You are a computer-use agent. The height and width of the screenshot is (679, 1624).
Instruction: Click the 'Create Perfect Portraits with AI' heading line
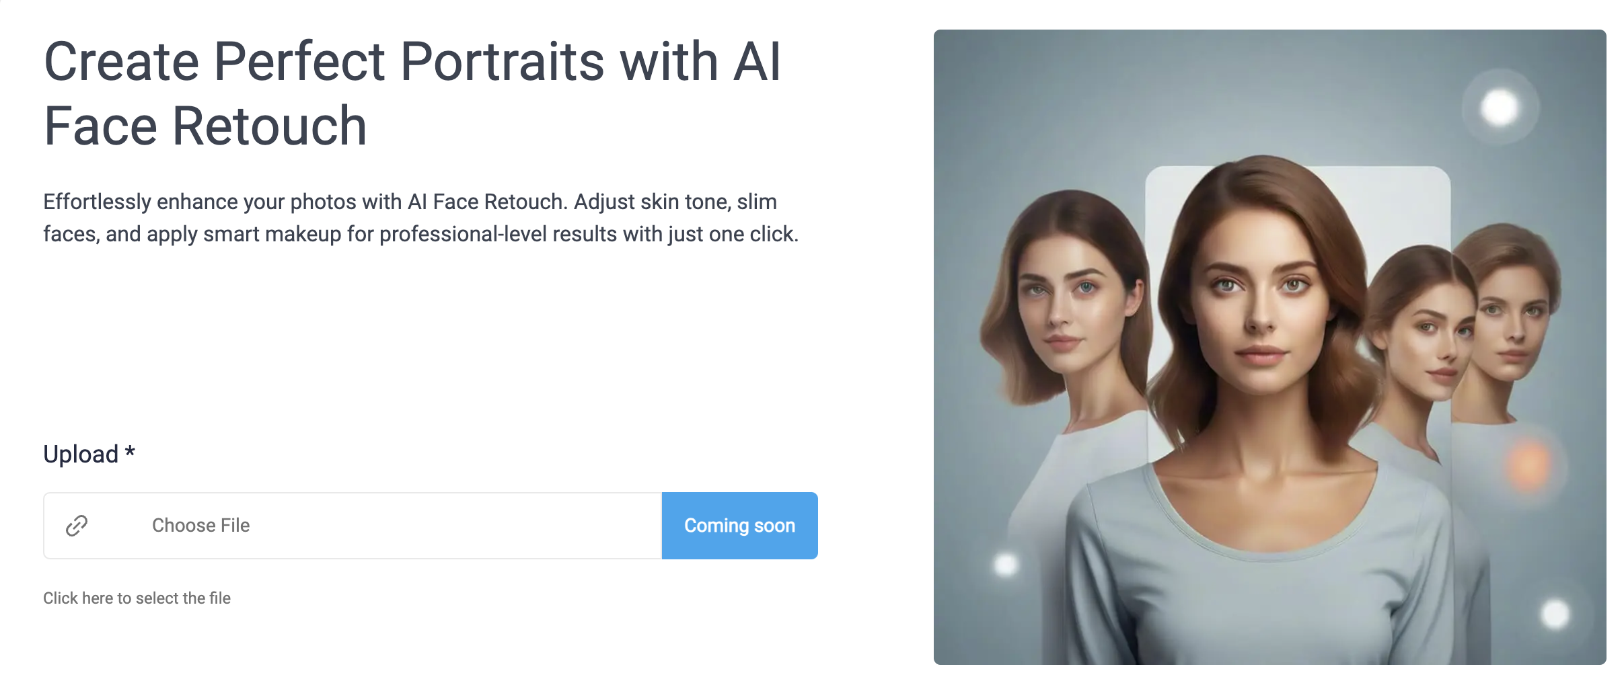(x=412, y=62)
